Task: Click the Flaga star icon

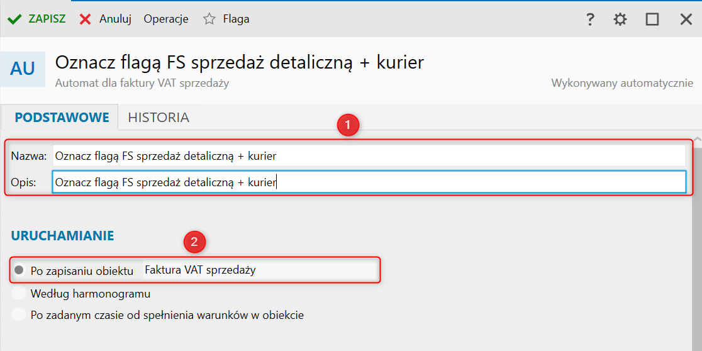Action: (x=209, y=19)
